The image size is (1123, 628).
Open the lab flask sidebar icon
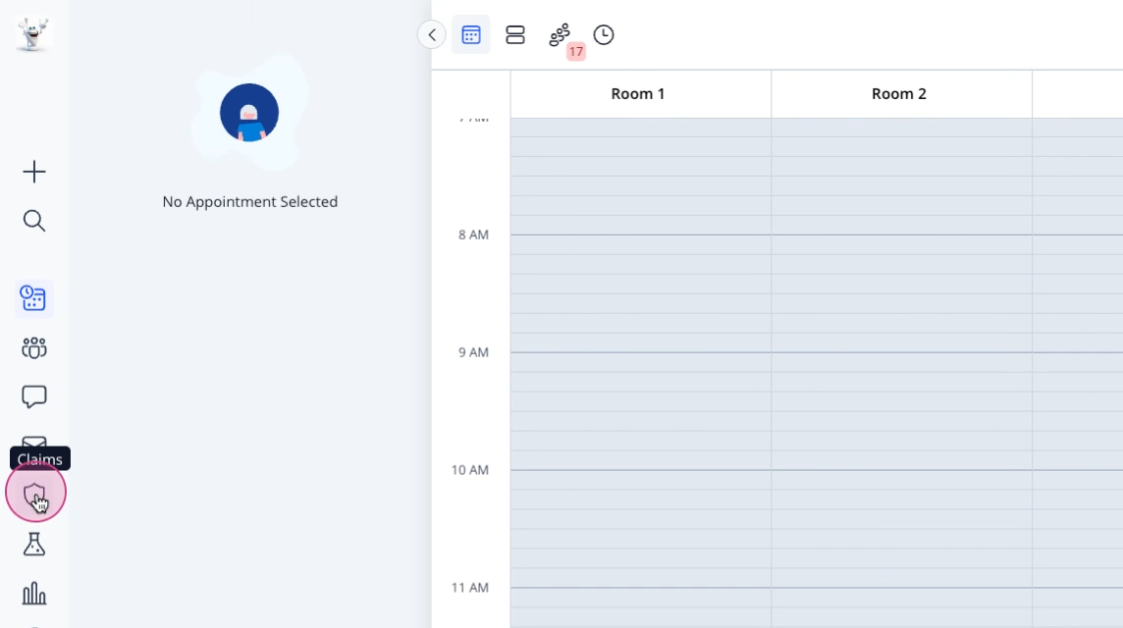click(33, 545)
